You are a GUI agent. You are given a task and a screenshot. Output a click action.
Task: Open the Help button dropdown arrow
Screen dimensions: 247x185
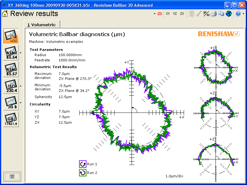click(x=243, y=14)
